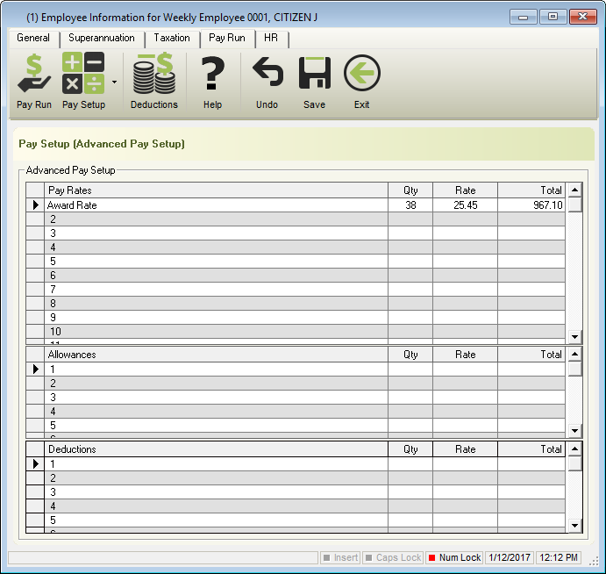Click the Pay Rates column header
The height and width of the screenshot is (574, 606).
tap(217, 190)
